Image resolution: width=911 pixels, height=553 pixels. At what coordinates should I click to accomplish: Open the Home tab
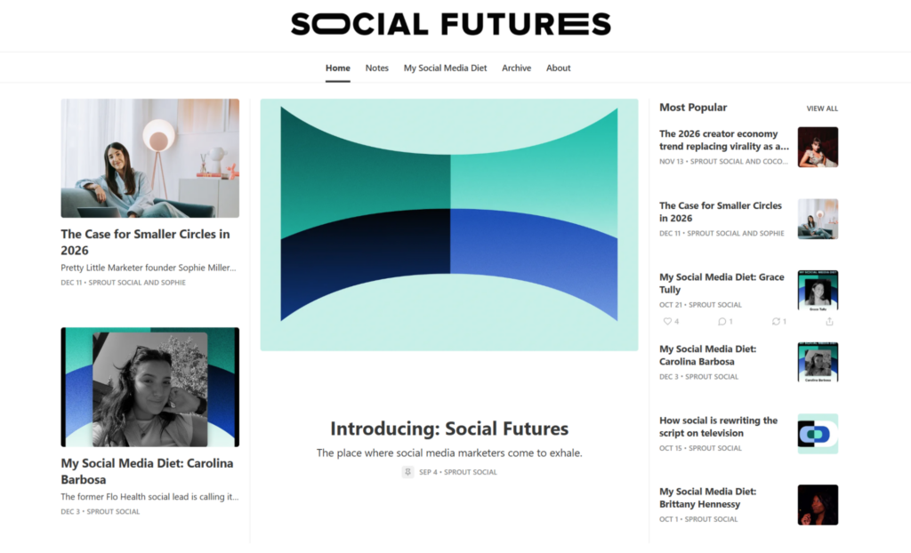point(337,68)
